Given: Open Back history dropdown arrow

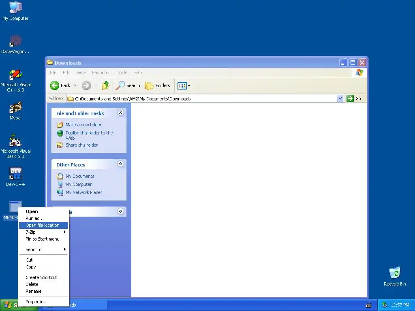Looking at the screenshot, I should (75, 85).
